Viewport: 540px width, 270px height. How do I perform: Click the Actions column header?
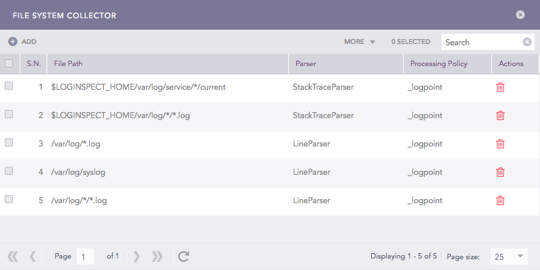[515, 63]
